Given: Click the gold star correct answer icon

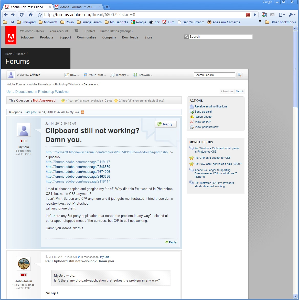Looking at the screenshot, I should [x=63, y=101].
